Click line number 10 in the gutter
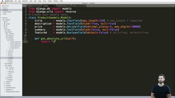This screenshot has width=175, height=98. click(25, 36)
